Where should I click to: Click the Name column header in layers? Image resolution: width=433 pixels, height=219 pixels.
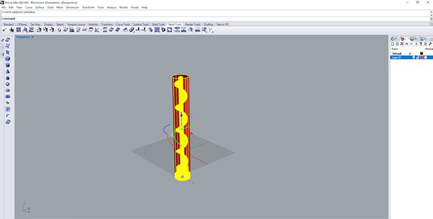tap(394, 49)
